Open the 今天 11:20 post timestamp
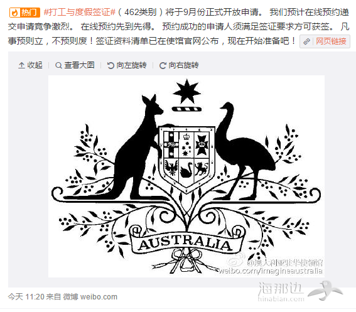Screen dimensions: 356x312 click(x=26, y=296)
